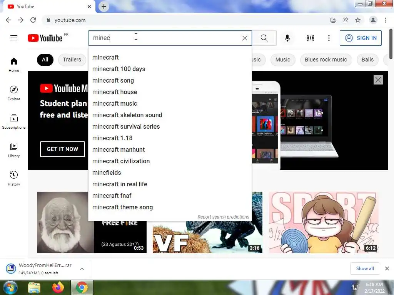This screenshot has width=394, height=295.
Task: Select the Blues rock music chip
Action: click(326, 60)
